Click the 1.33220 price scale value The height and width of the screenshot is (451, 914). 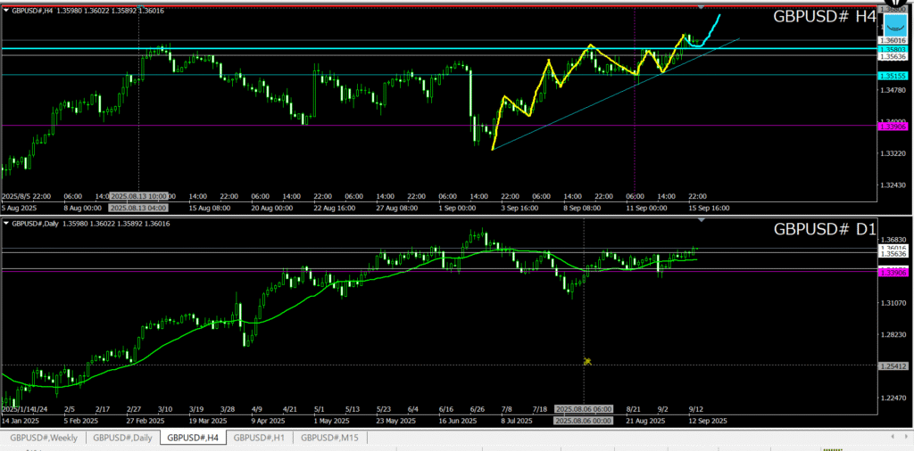pos(894,153)
